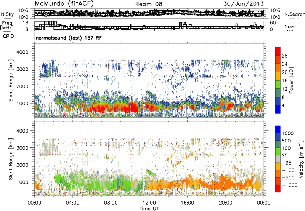Click the 4 label on the power colorbar

(x=283, y=105)
